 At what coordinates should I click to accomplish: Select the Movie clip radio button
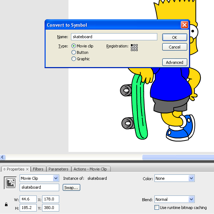(73, 46)
